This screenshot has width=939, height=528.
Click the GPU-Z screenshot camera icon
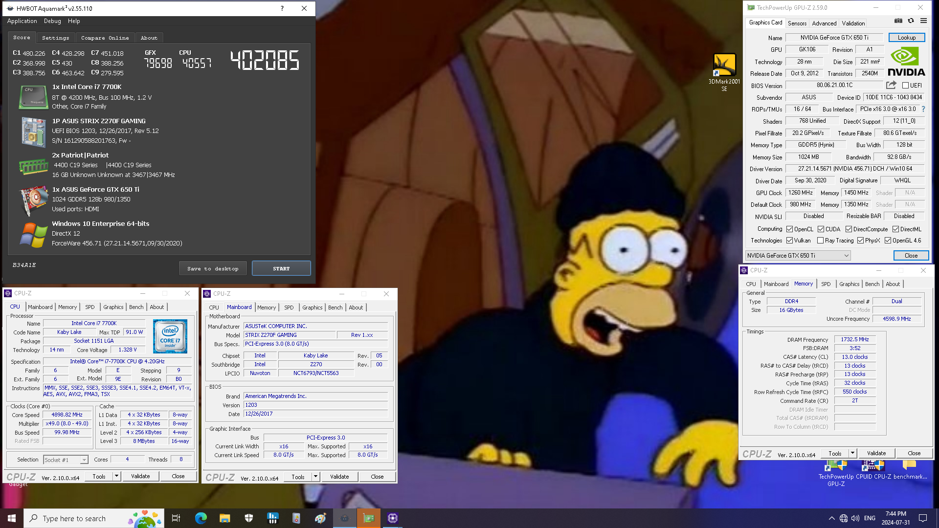coord(898,21)
